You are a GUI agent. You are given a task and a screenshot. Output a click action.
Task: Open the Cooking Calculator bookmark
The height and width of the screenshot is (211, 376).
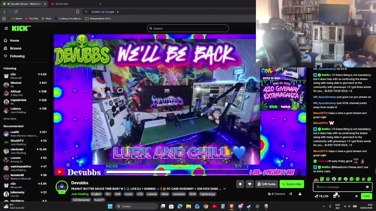coord(68,18)
